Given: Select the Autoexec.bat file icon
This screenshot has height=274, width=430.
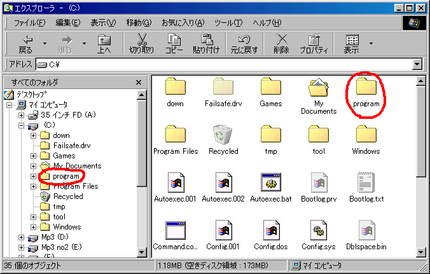Looking at the screenshot, I should (271, 182).
